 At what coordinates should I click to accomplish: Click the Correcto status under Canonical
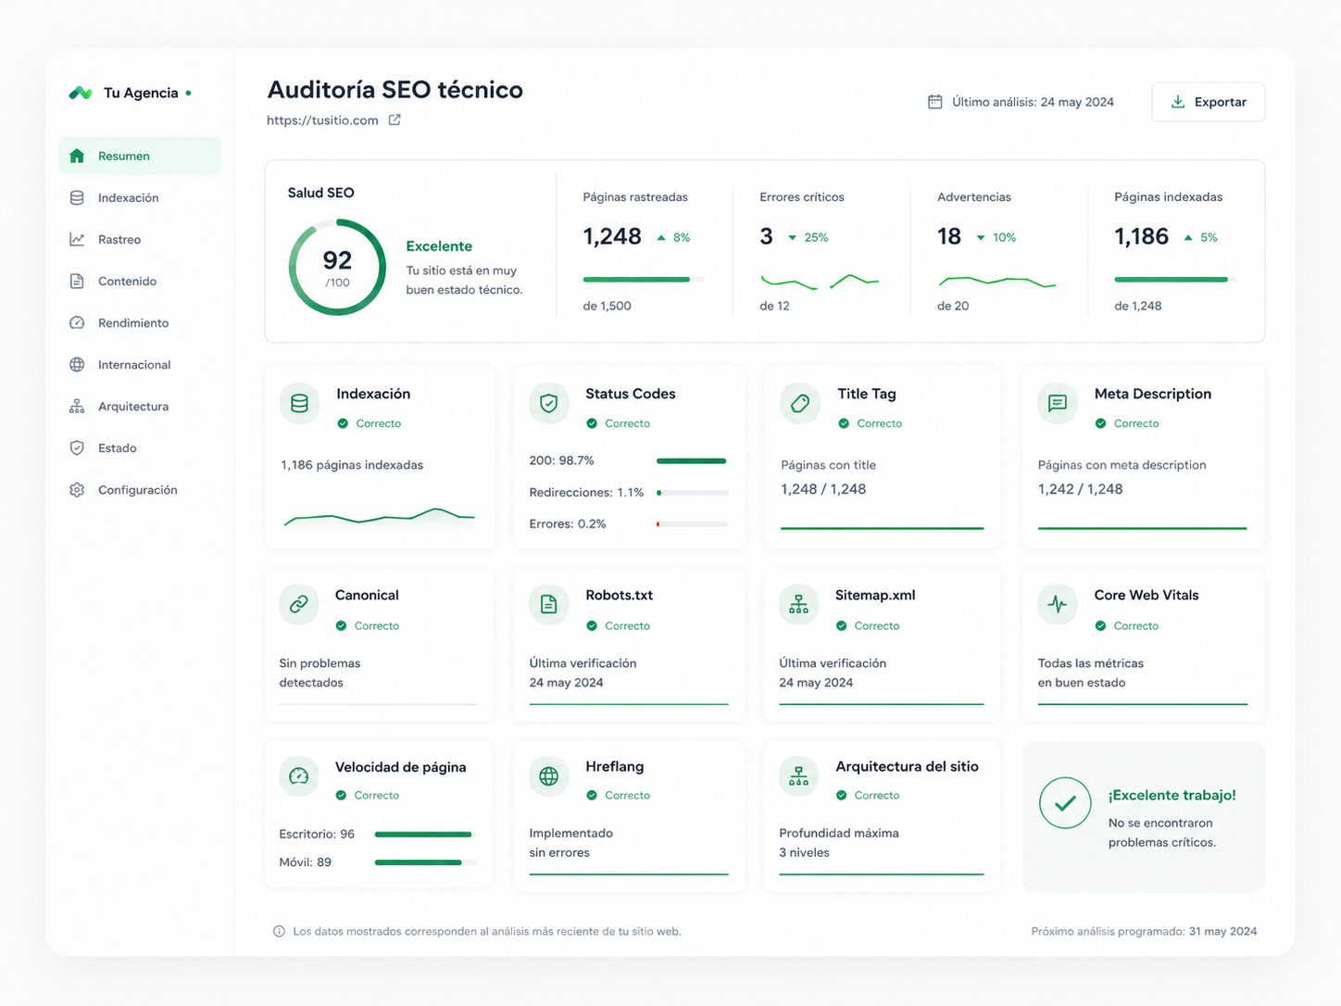click(368, 626)
